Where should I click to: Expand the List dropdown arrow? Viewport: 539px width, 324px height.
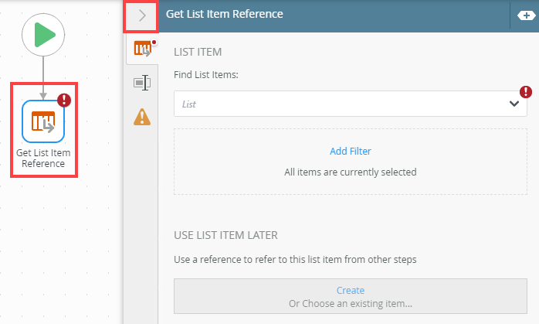point(514,104)
